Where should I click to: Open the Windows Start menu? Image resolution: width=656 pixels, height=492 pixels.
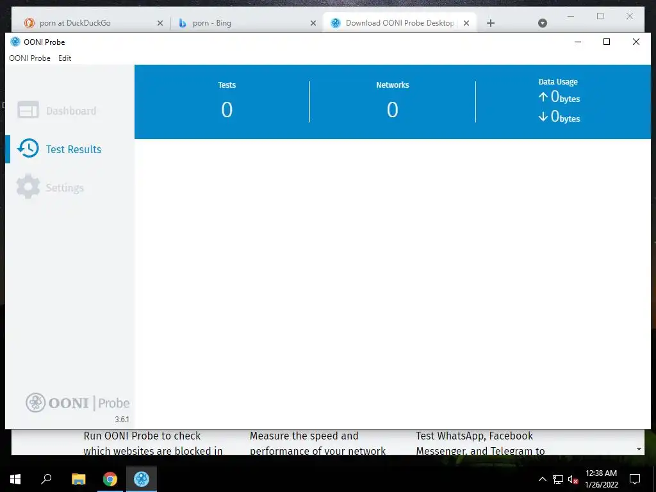coord(15,479)
